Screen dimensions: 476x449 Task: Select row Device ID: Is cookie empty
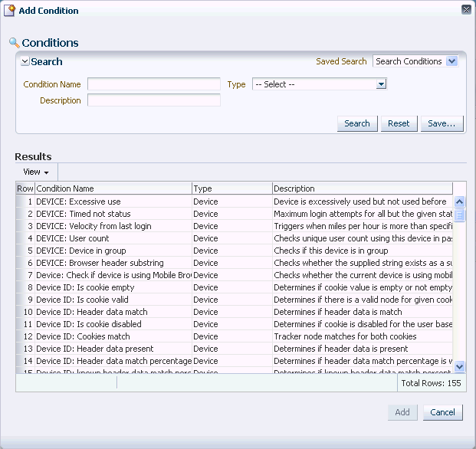point(234,287)
